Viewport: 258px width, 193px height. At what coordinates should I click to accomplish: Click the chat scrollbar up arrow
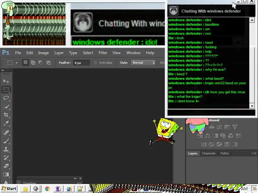(x=252, y=20)
